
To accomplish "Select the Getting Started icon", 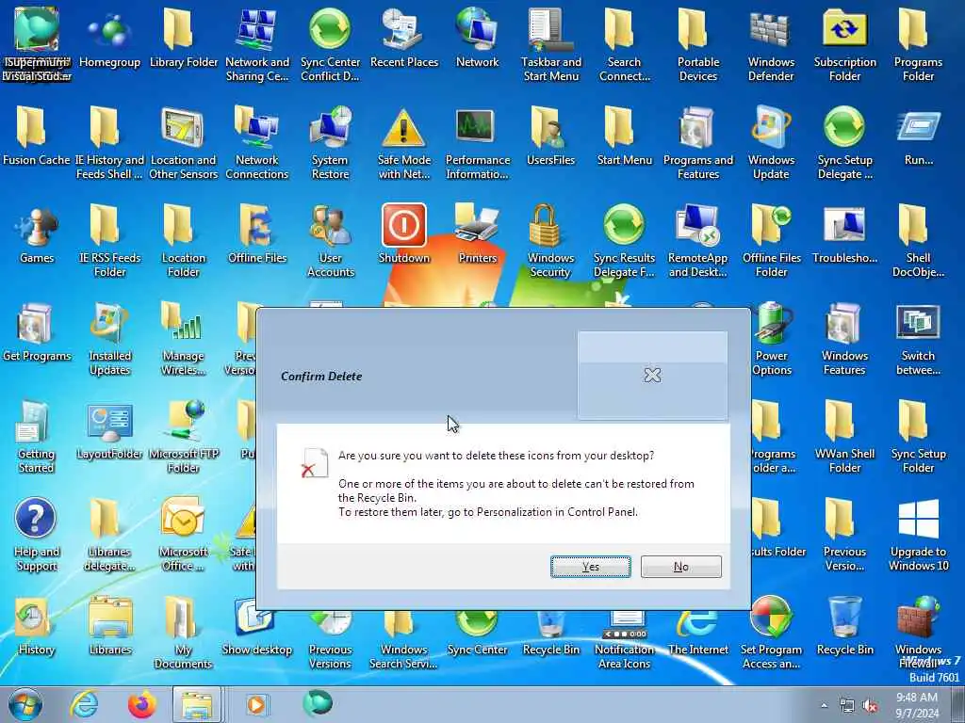I will click(x=36, y=437).
